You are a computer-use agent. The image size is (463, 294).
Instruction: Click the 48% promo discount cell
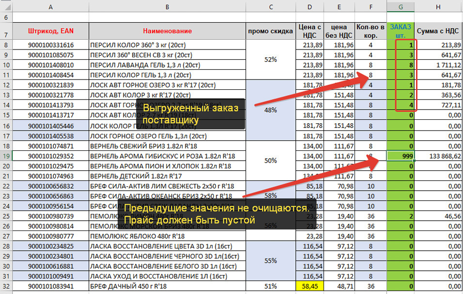point(271,110)
